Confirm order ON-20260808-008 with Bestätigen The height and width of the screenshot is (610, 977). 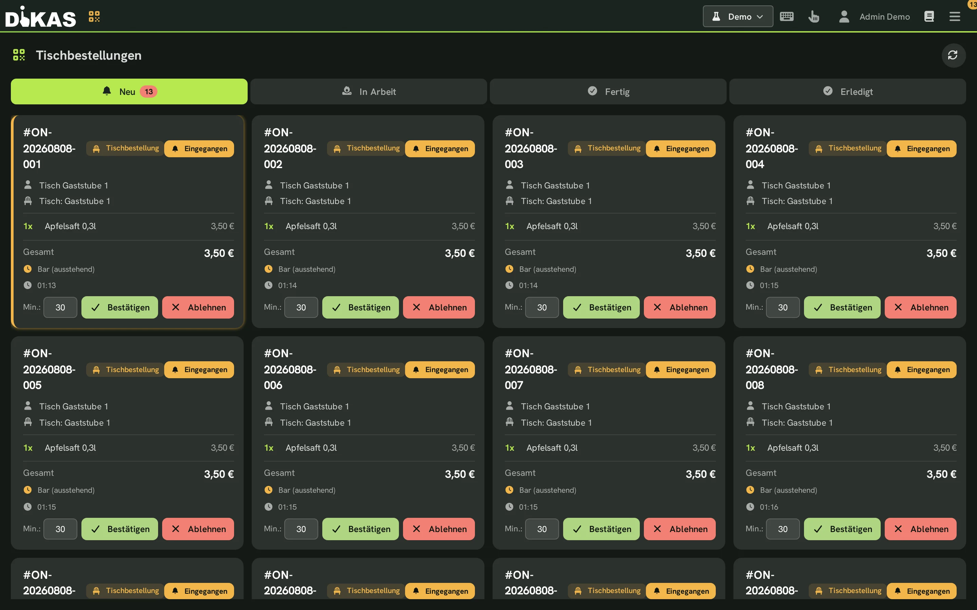(842, 529)
